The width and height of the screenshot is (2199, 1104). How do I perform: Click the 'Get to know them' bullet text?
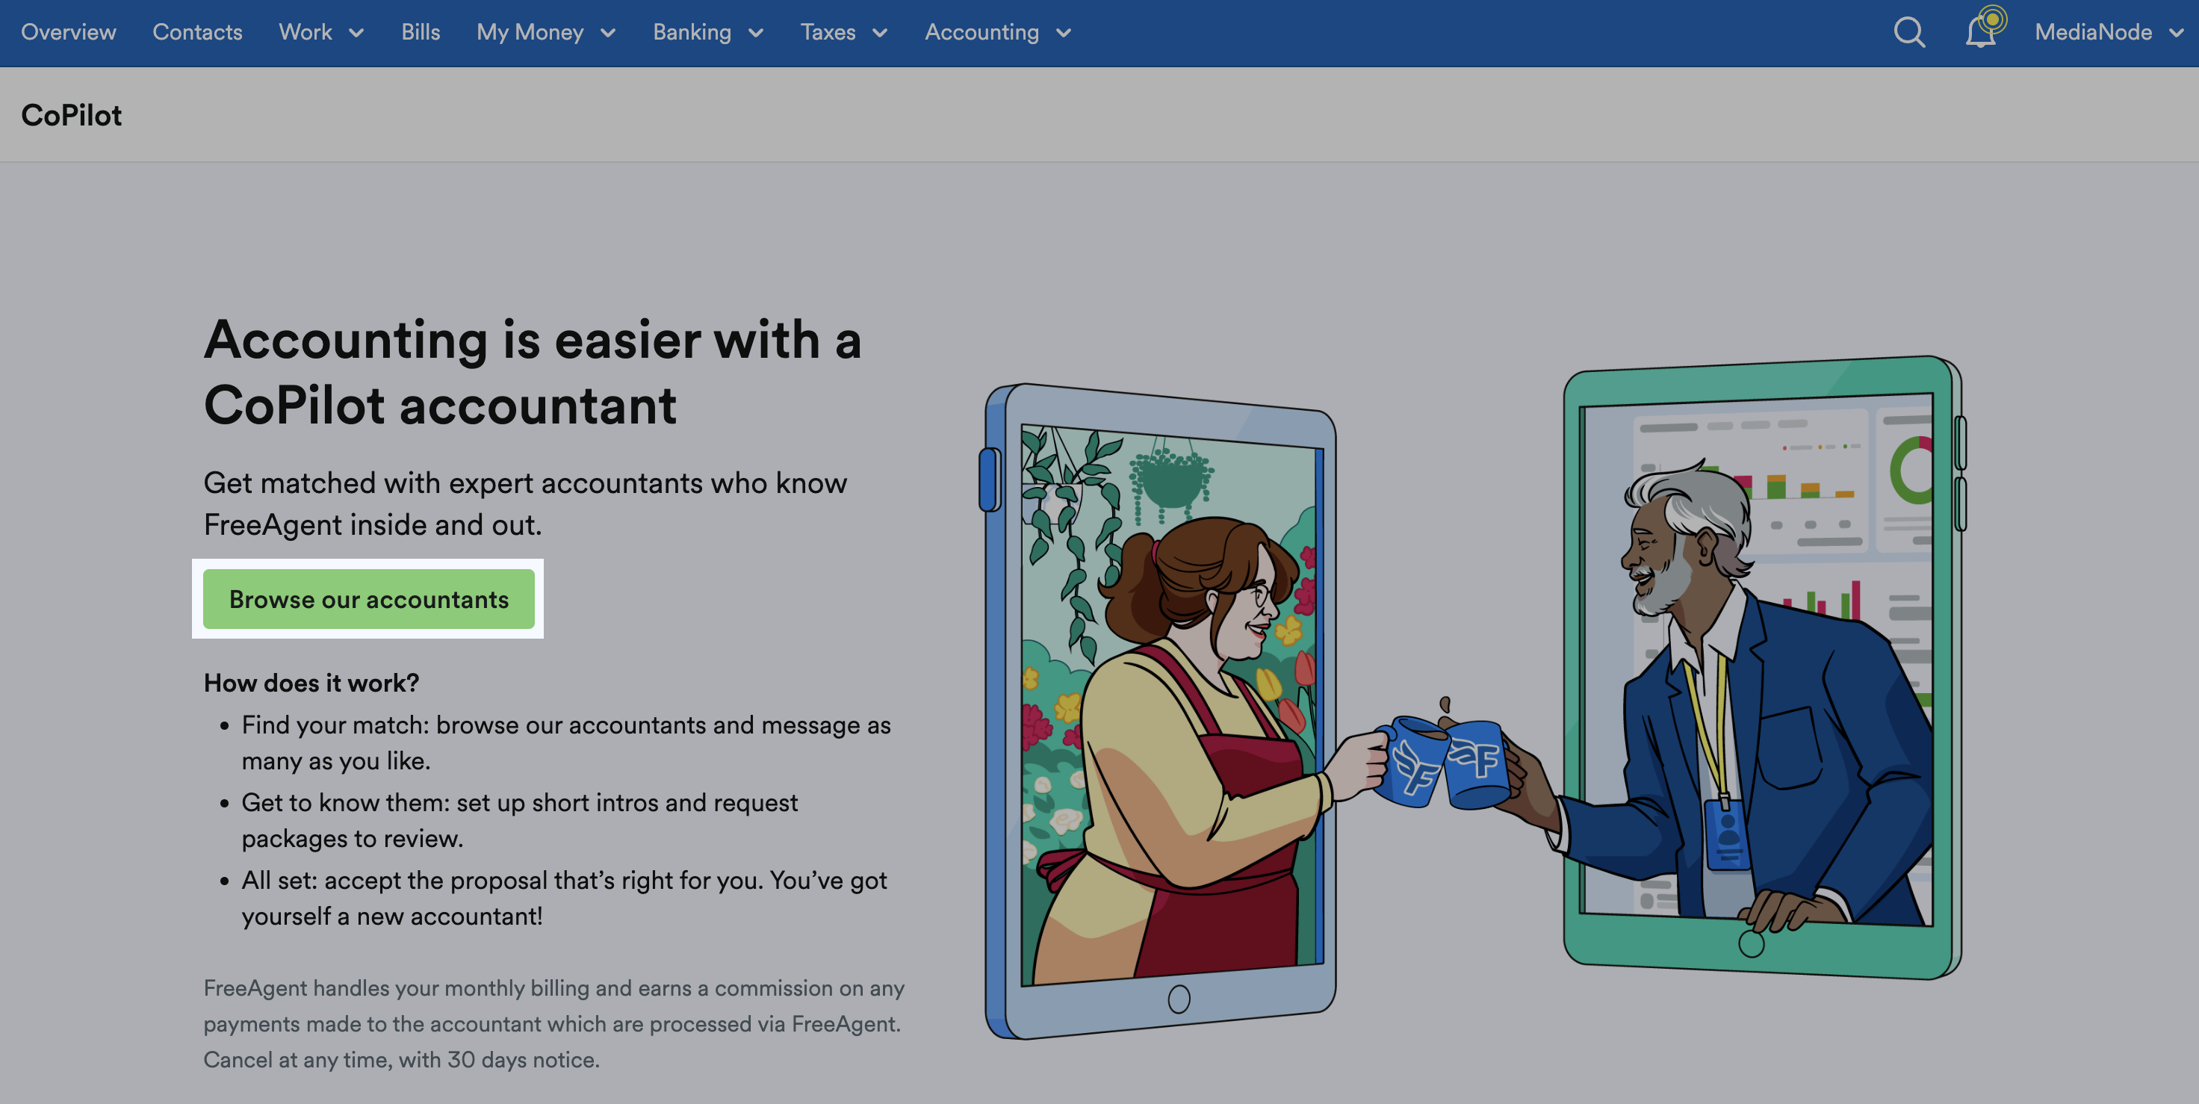coord(520,820)
